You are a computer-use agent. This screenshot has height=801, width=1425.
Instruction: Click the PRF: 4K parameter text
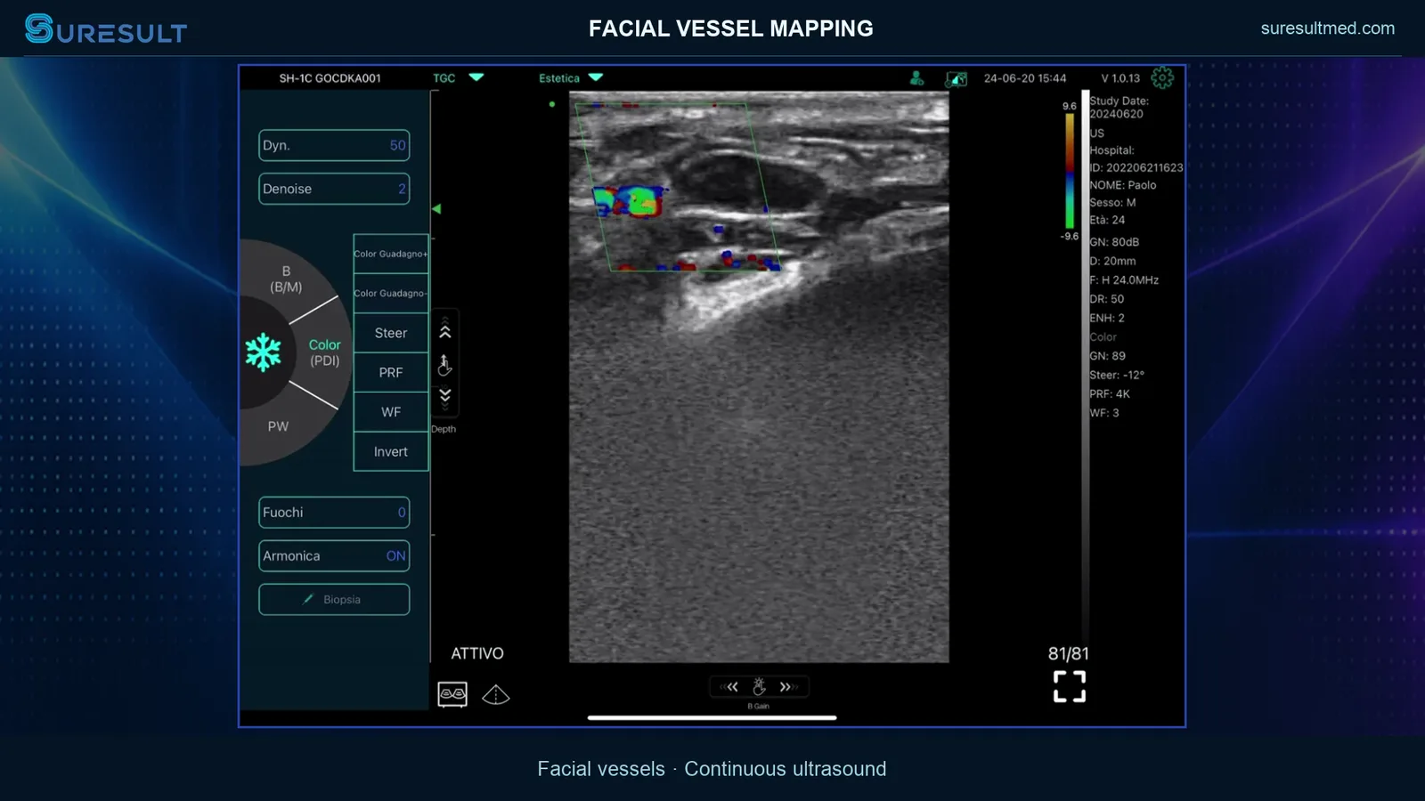pos(1110,394)
